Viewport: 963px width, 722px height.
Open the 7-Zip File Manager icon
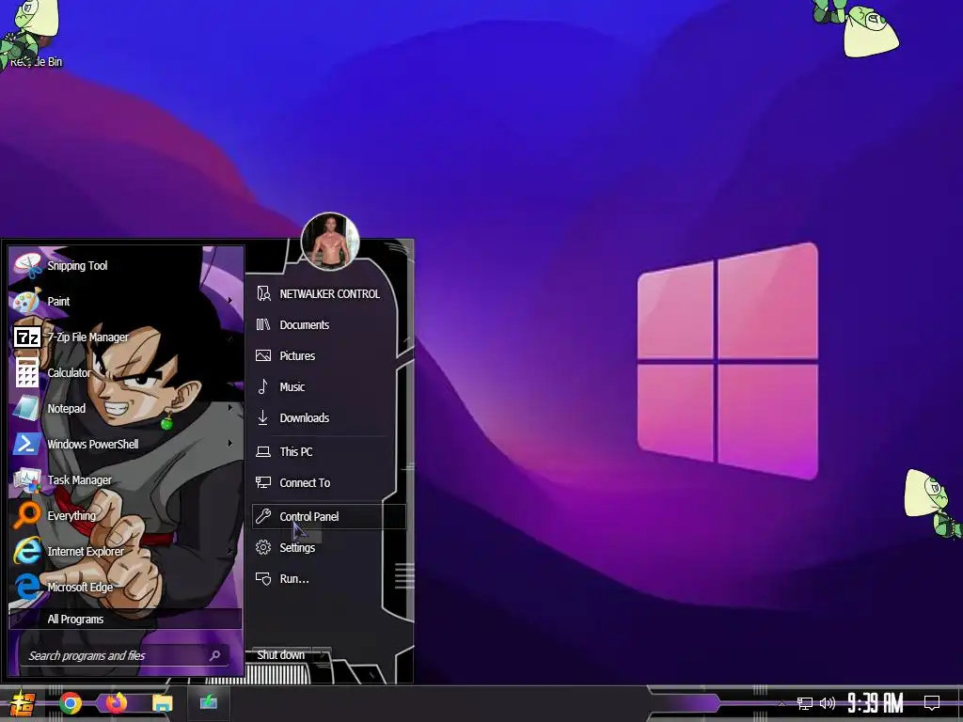tap(27, 337)
